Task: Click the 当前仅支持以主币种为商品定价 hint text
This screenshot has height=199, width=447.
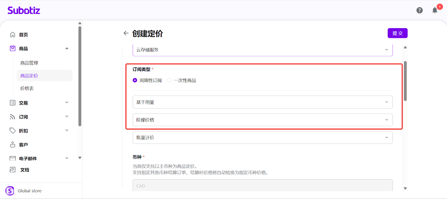Action: pos(166,166)
